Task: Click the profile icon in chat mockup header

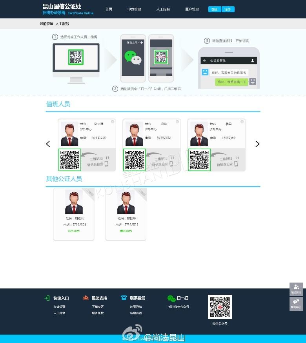Action: point(252,60)
